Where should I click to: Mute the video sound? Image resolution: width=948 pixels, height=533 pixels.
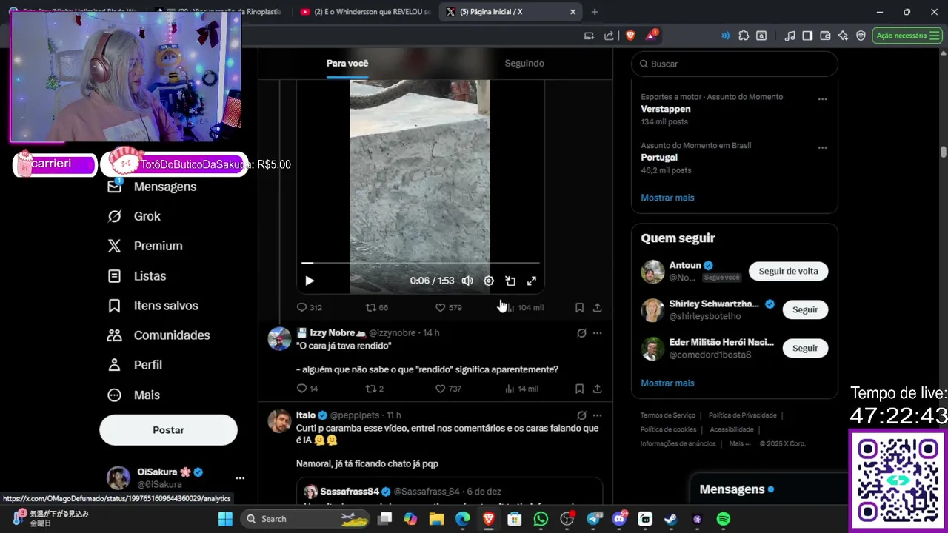click(x=467, y=281)
